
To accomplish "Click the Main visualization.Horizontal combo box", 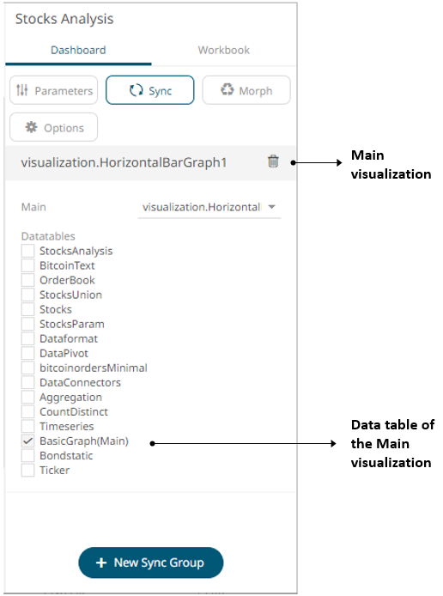I will 209,208.
